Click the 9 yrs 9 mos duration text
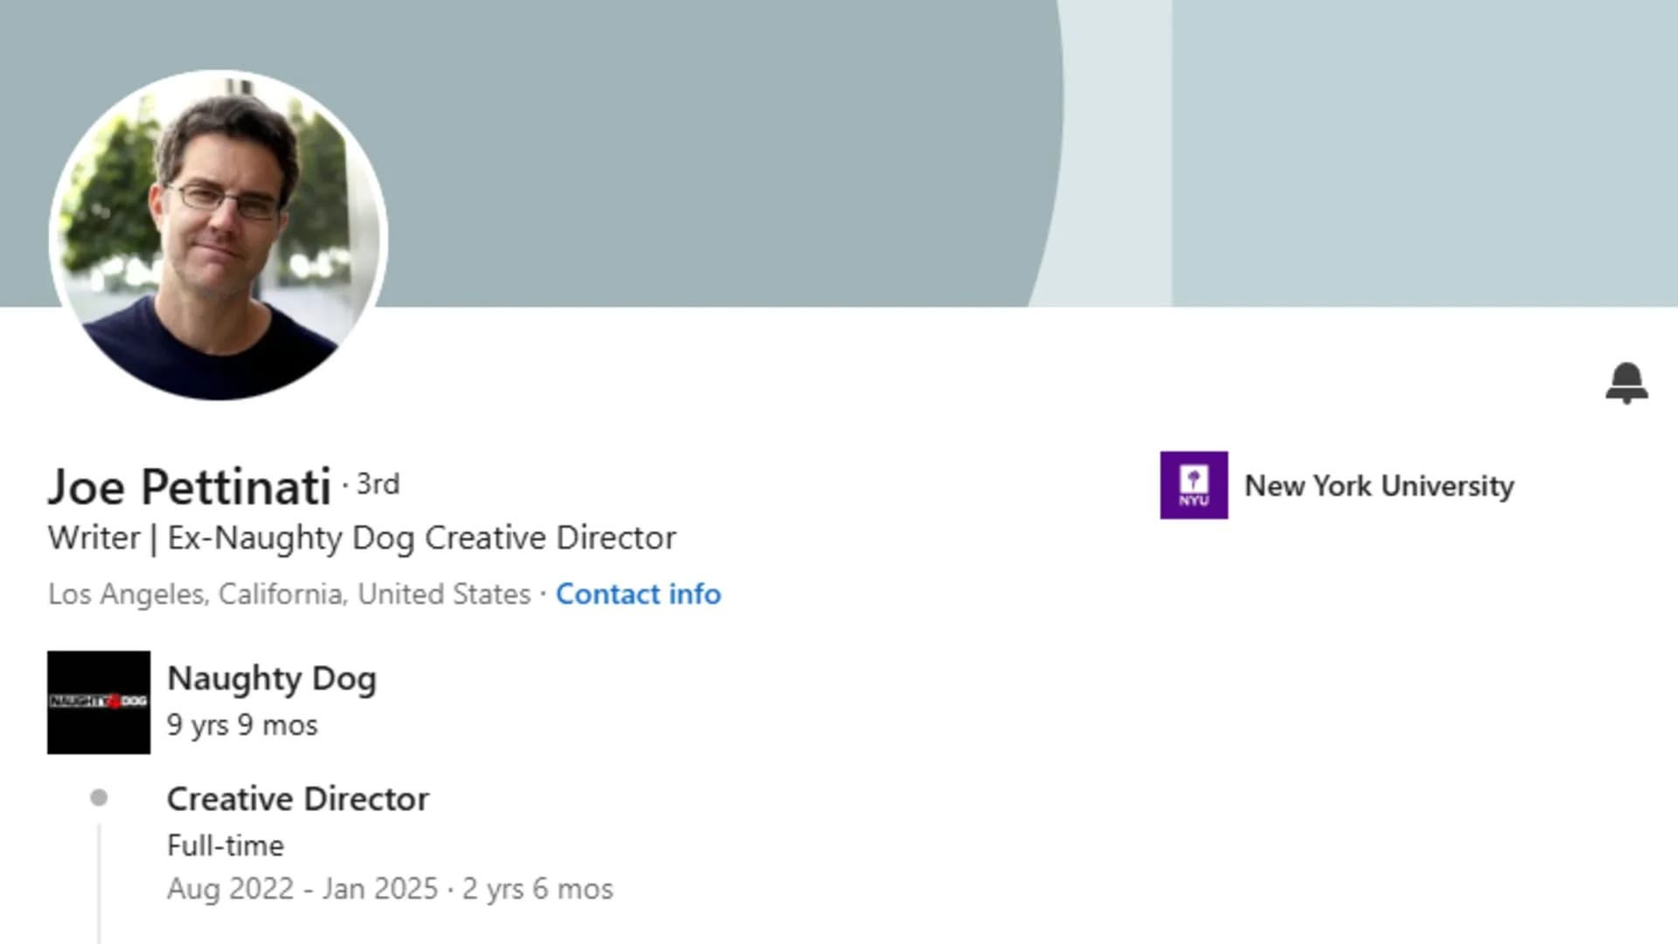The image size is (1678, 944). pyautogui.click(x=242, y=725)
